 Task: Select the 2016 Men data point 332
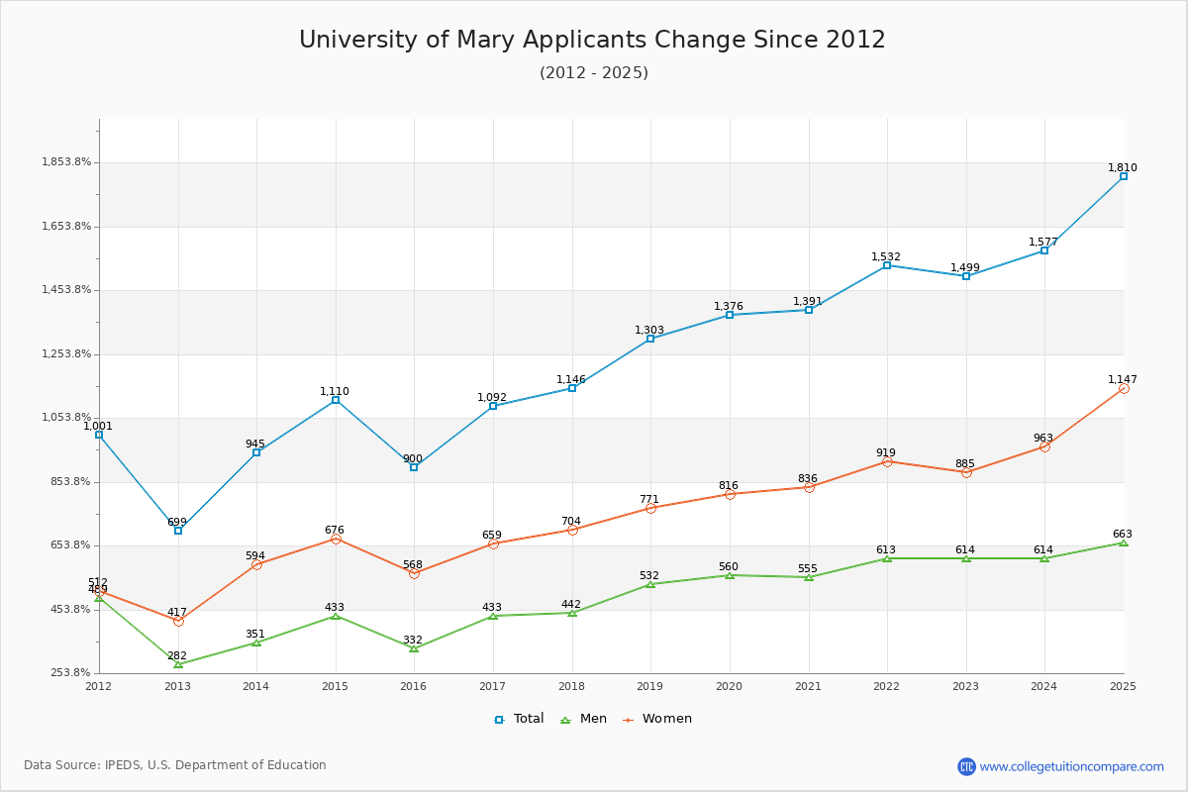tap(414, 648)
